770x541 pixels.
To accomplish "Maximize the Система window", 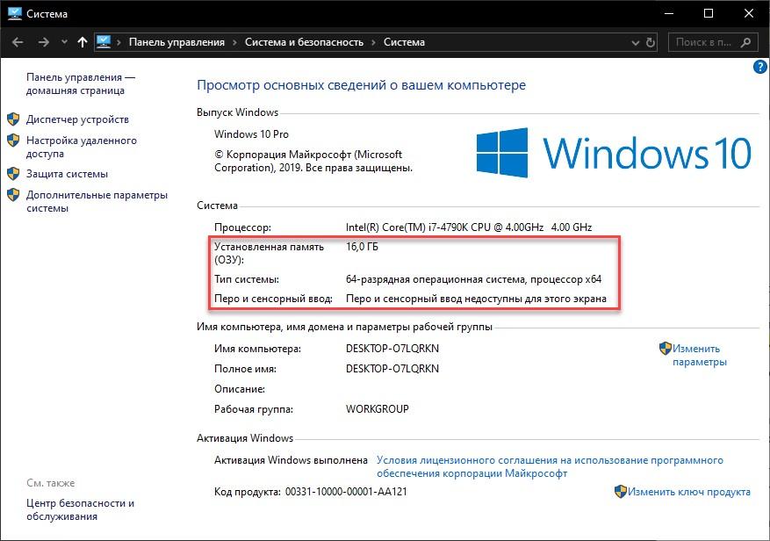I will 709,14.
